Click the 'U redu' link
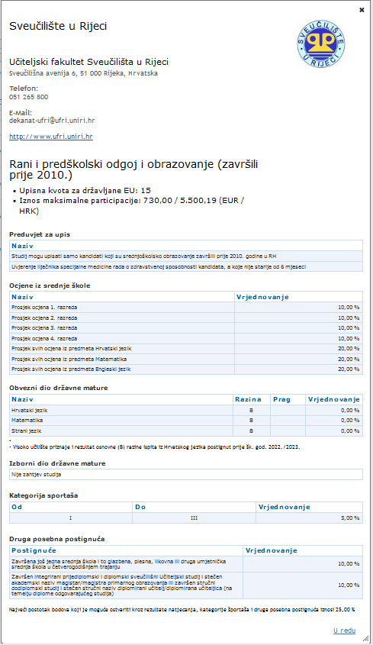 point(344,630)
